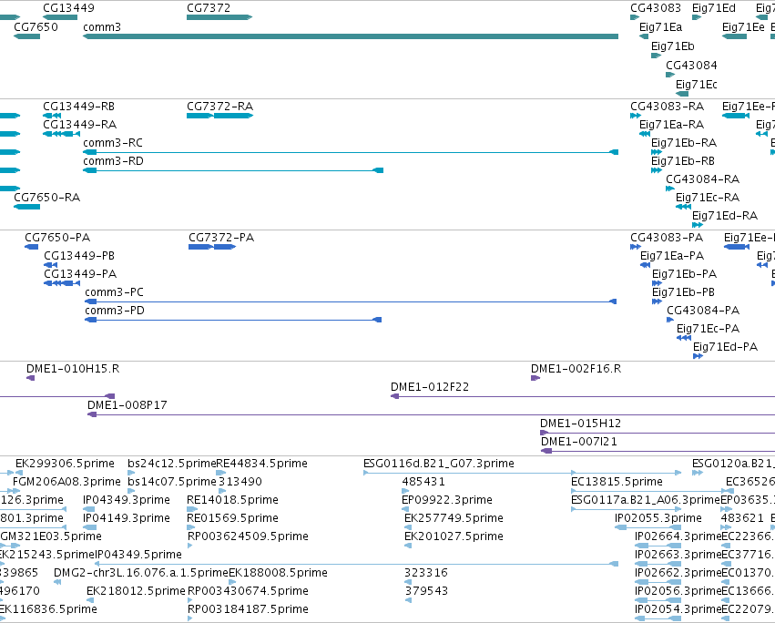Click the CG7650-PA protein label
The width and height of the screenshot is (775, 623).
click(x=57, y=238)
